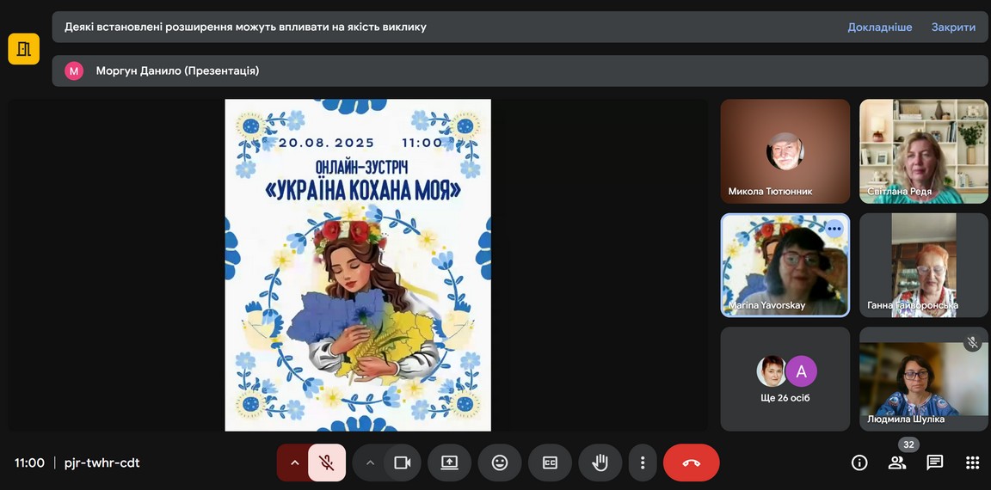This screenshot has height=490, width=991.
Task: Open the Докладніше link
Action: coord(880,28)
